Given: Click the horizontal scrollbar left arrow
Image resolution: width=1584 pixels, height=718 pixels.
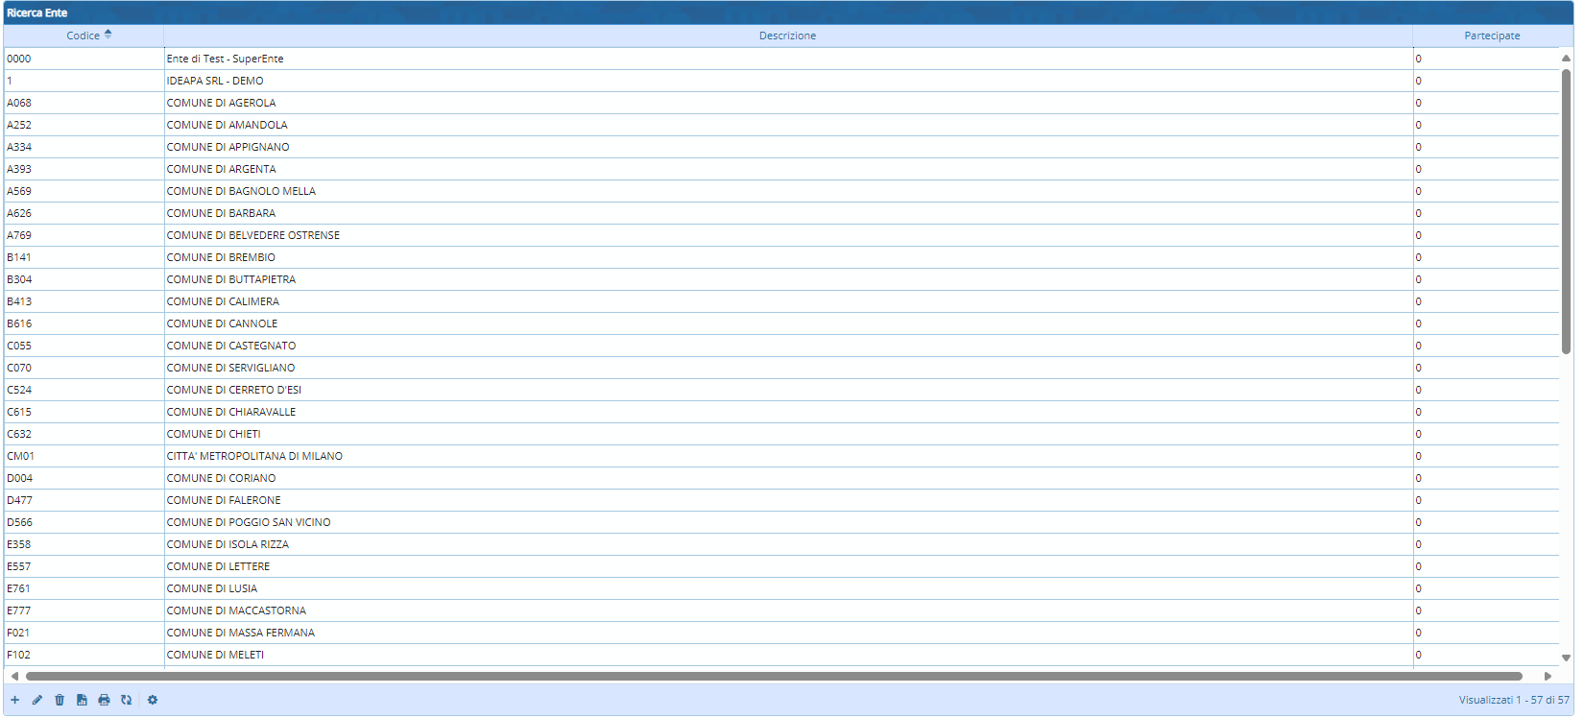Looking at the screenshot, I should 14,676.
